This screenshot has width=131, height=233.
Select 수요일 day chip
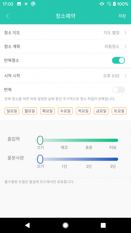tap(65, 111)
